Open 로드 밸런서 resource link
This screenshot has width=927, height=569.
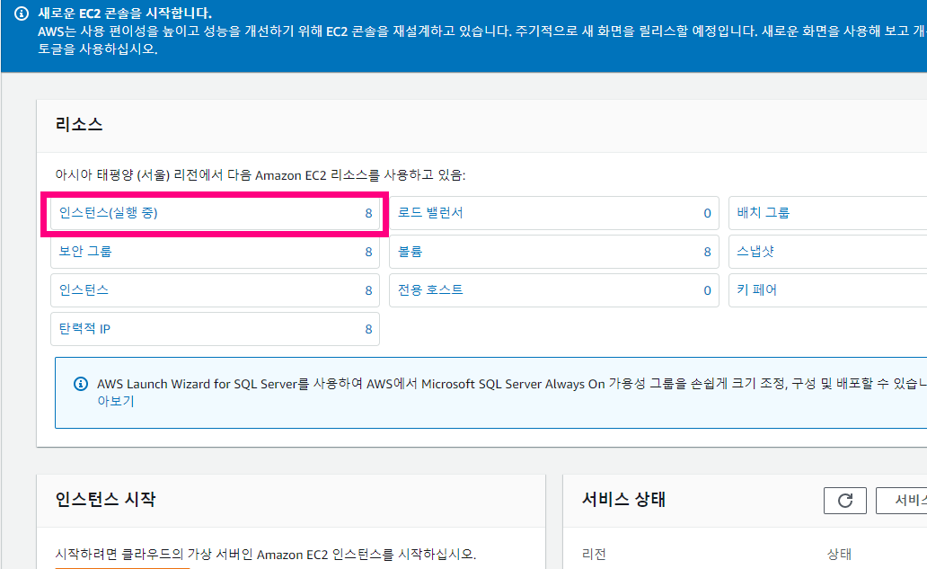coord(430,213)
